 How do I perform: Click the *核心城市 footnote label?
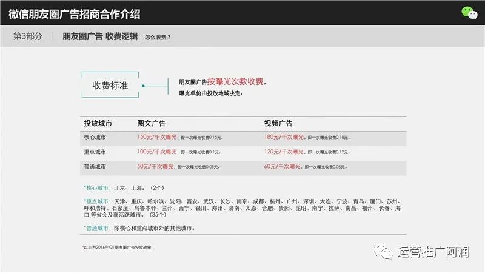97,188
